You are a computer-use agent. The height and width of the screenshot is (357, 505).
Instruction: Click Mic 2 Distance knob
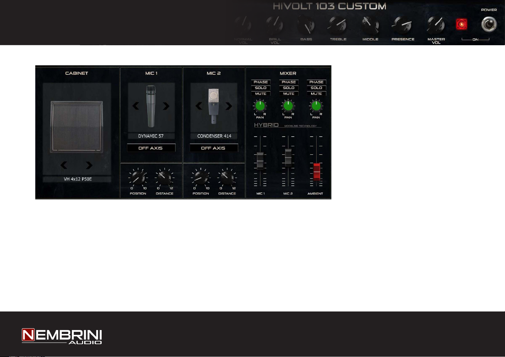pyautogui.click(x=227, y=178)
